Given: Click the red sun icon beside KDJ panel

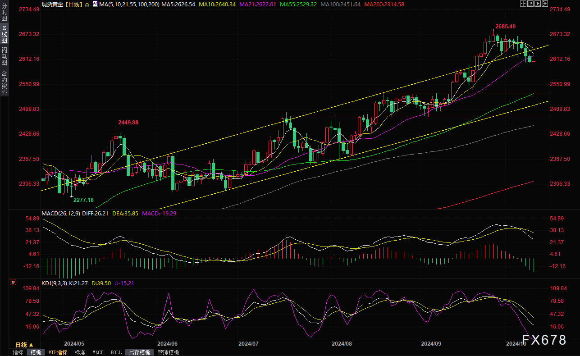Looking at the screenshot, I should [13, 283].
